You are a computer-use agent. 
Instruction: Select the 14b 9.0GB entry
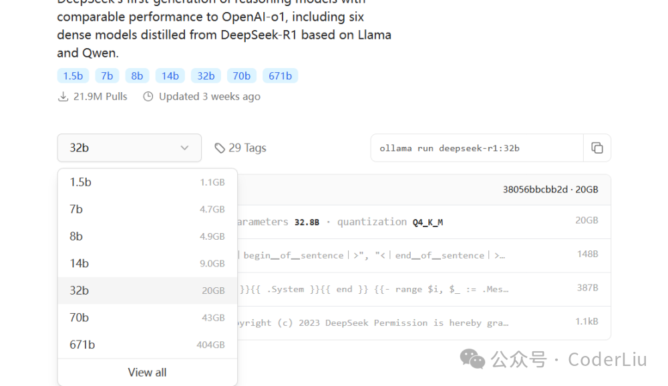pyautogui.click(x=148, y=263)
